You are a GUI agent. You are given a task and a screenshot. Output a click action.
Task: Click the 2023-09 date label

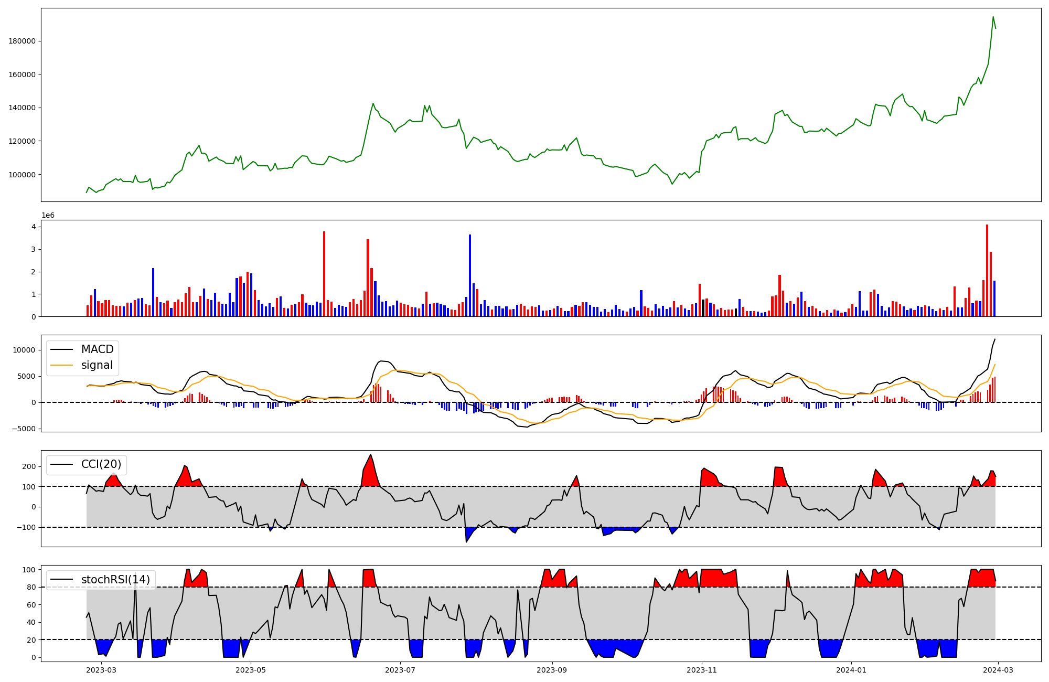pos(552,670)
